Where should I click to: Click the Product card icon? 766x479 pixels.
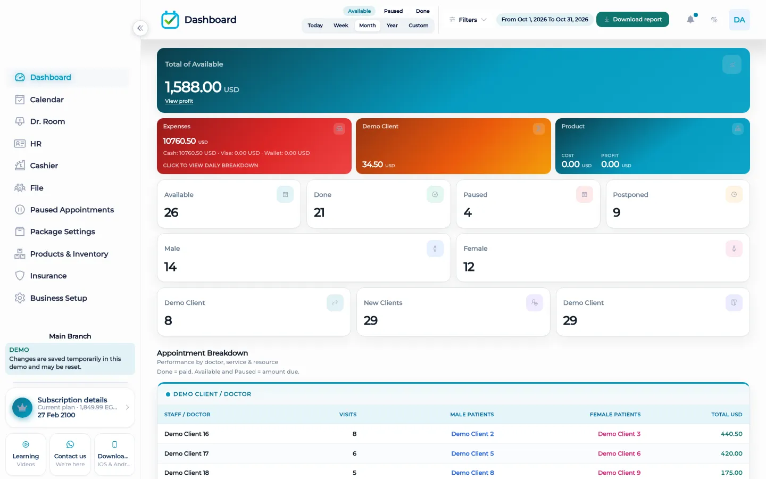[738, 129]
